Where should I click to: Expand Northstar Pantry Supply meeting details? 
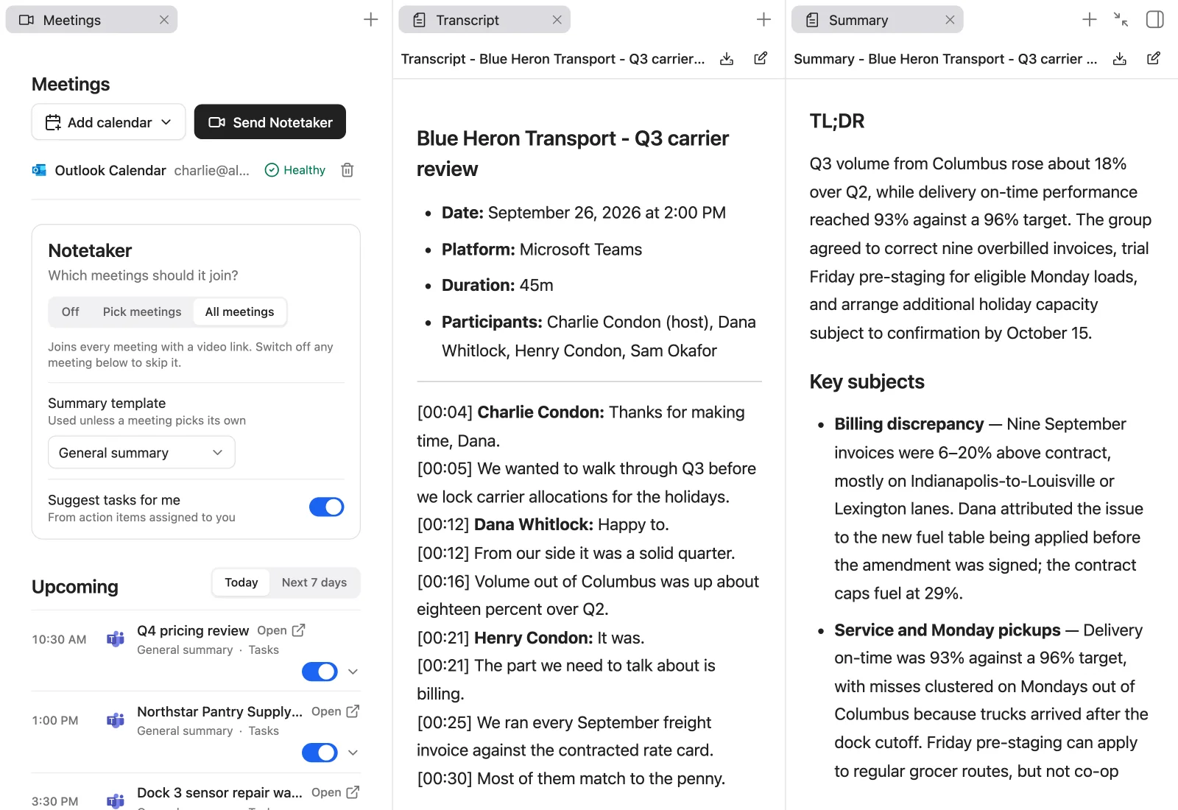pos(353,753)
